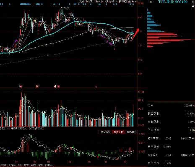The image size is (195, 167).
Task: Click the left button of indicator trio
Action: click(105, 132)
